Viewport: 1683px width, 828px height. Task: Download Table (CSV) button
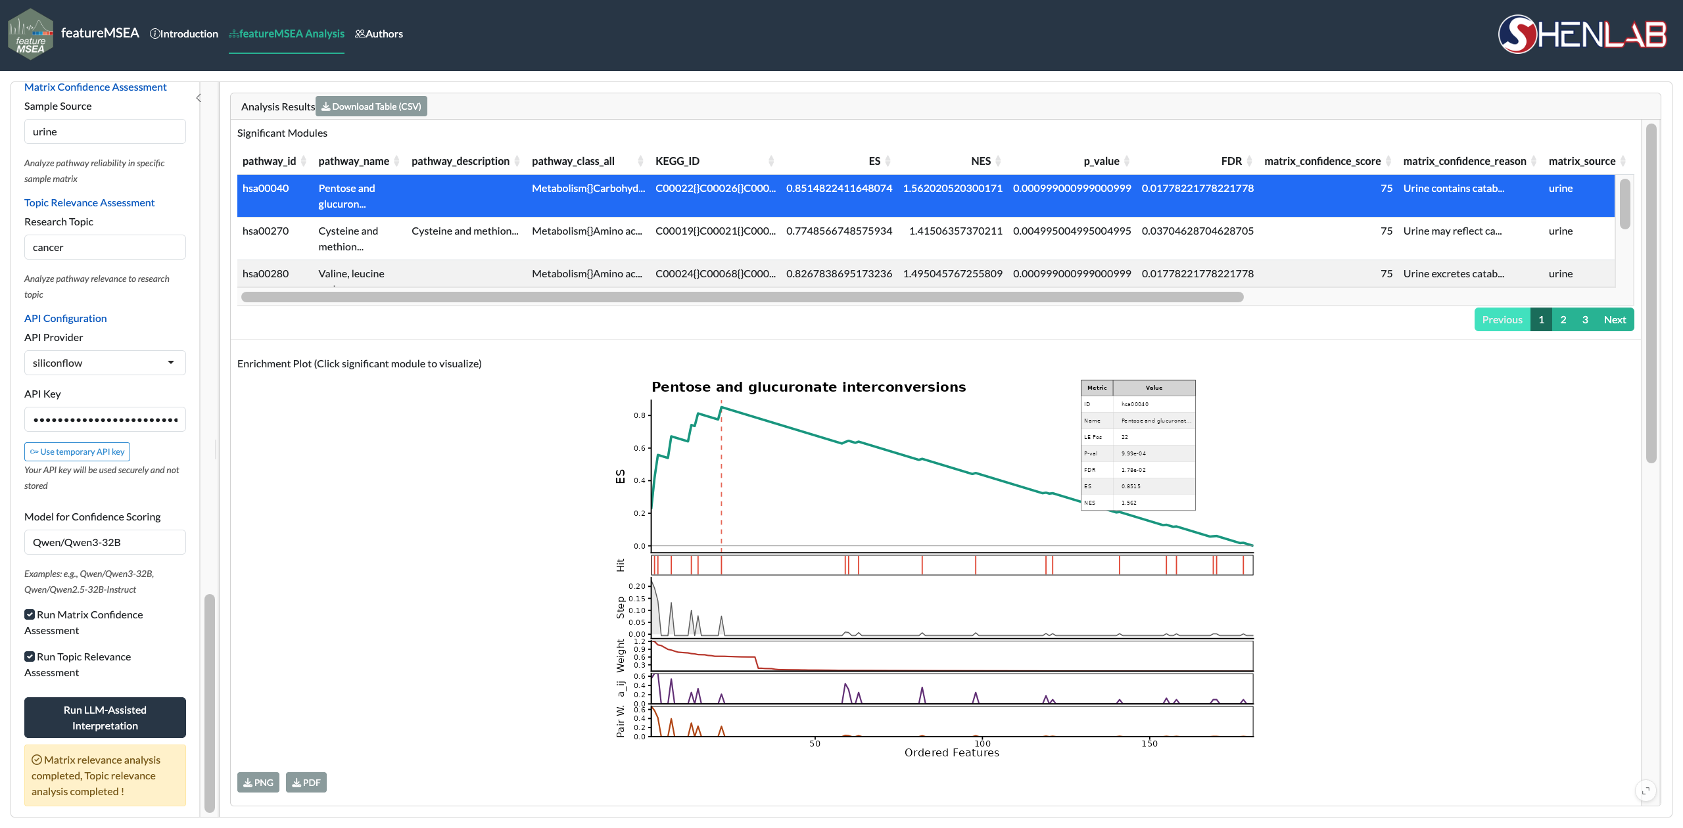(x=371, y=106)
